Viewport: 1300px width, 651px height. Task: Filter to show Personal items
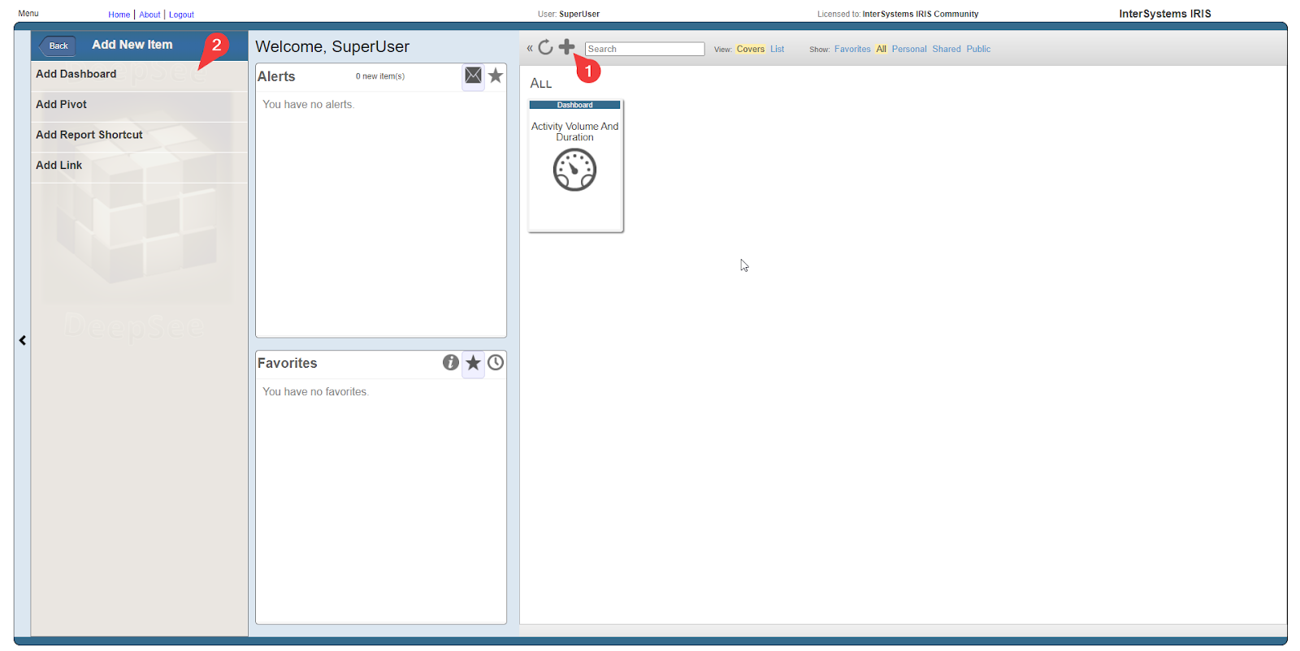[908, 50]
